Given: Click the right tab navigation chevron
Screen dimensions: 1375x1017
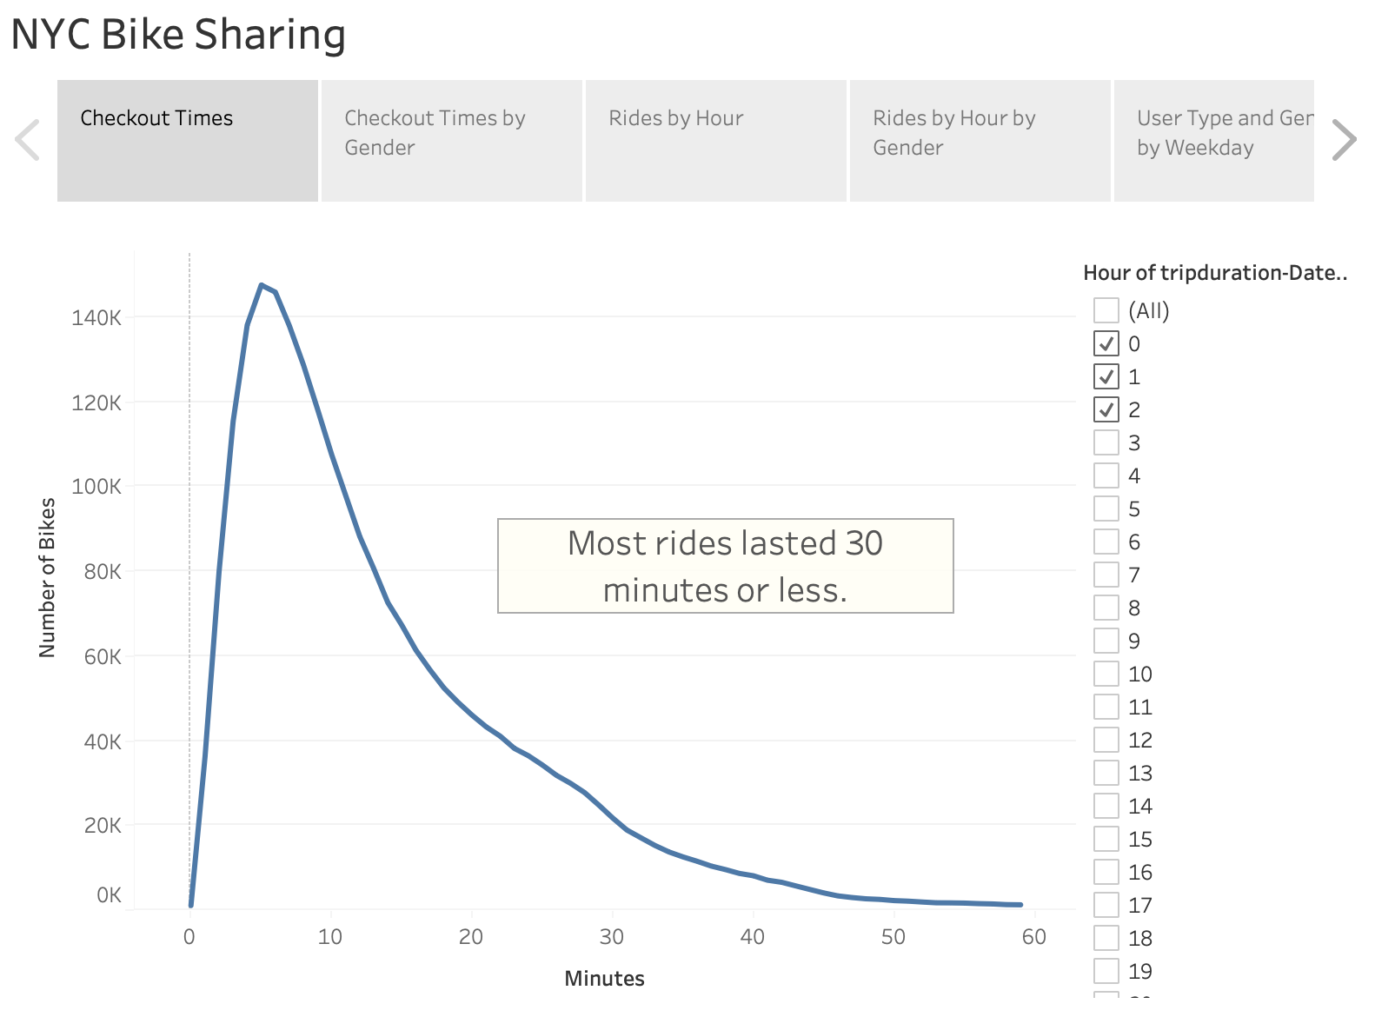Looking at the screenshot, I should pyautogui.click(x=1345, y=138).
